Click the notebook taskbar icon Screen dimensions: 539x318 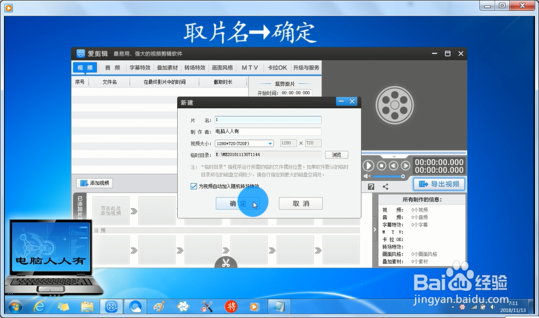point(279,307)
